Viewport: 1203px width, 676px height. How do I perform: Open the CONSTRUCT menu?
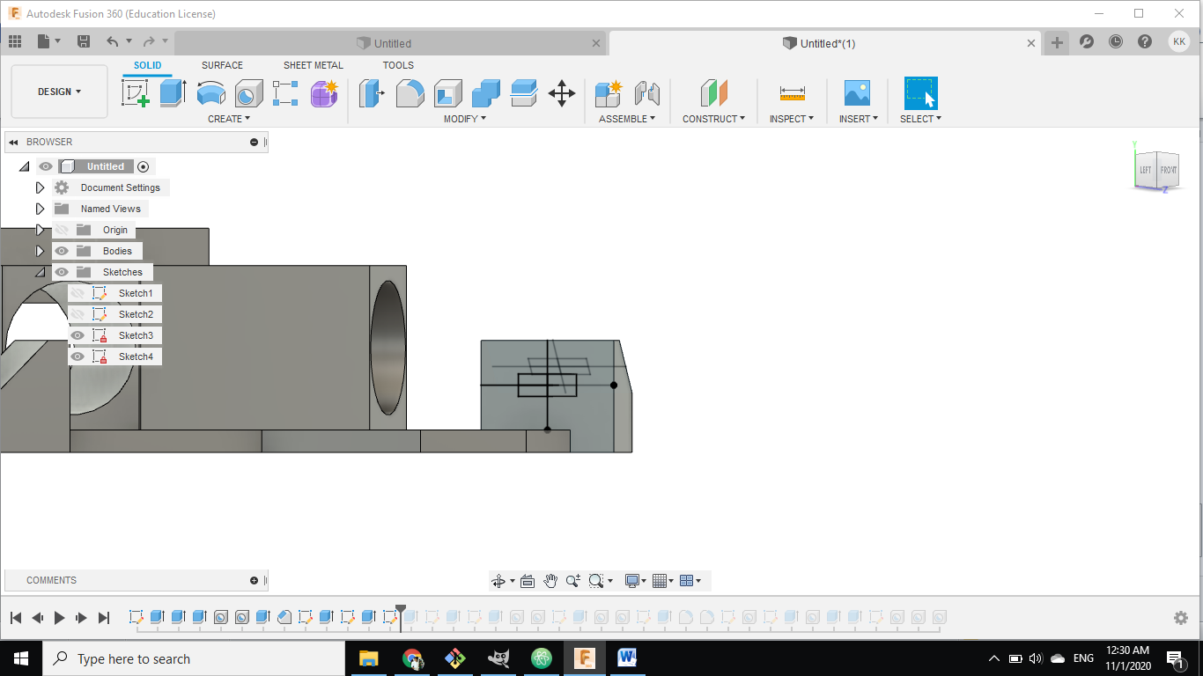click(713, 119)
